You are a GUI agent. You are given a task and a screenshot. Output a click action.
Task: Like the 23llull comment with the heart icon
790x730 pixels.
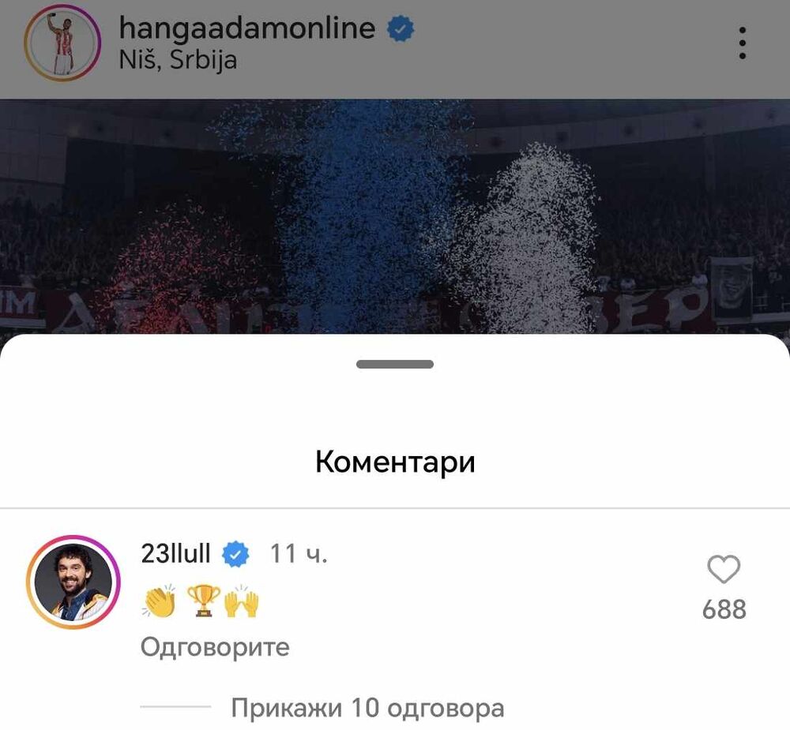pyautogui.click(x=724, y=570)
